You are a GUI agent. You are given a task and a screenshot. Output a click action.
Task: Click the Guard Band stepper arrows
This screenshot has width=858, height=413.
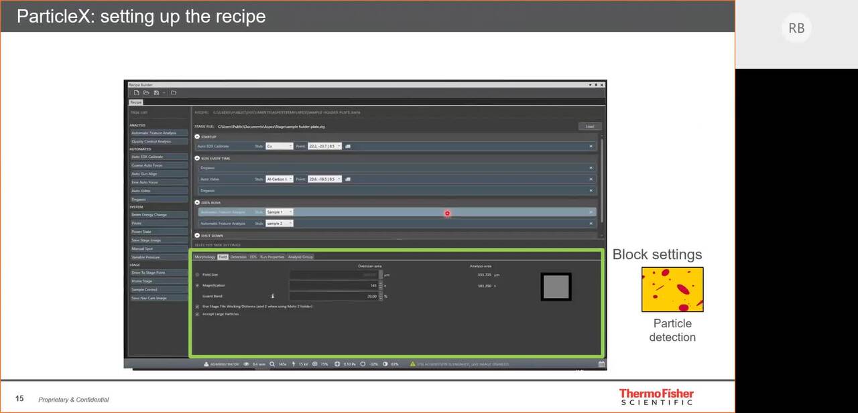coord(381,296)
